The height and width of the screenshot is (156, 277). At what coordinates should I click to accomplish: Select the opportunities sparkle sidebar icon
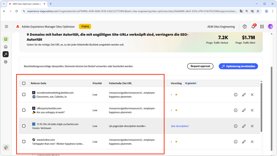(x=6, y=54)
